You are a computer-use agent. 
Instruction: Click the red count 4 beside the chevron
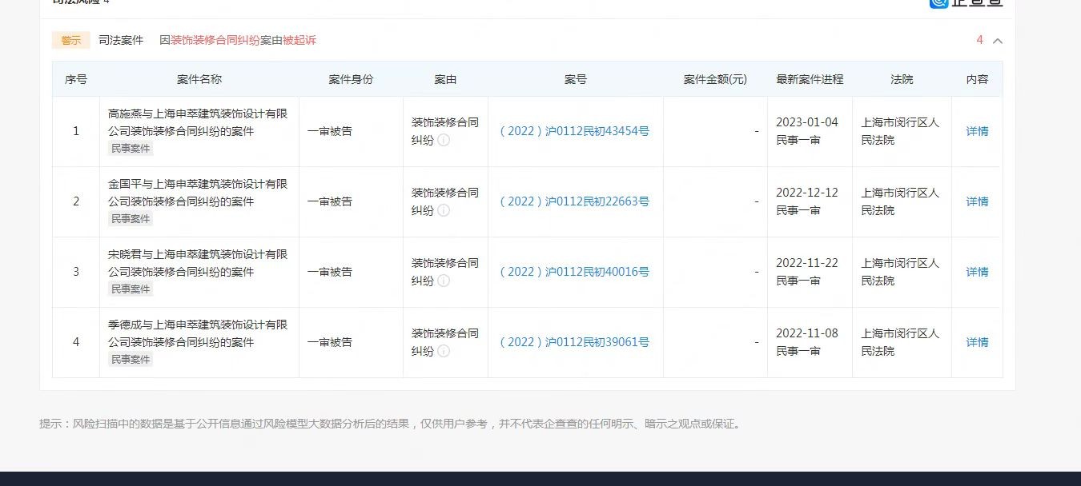979,40
